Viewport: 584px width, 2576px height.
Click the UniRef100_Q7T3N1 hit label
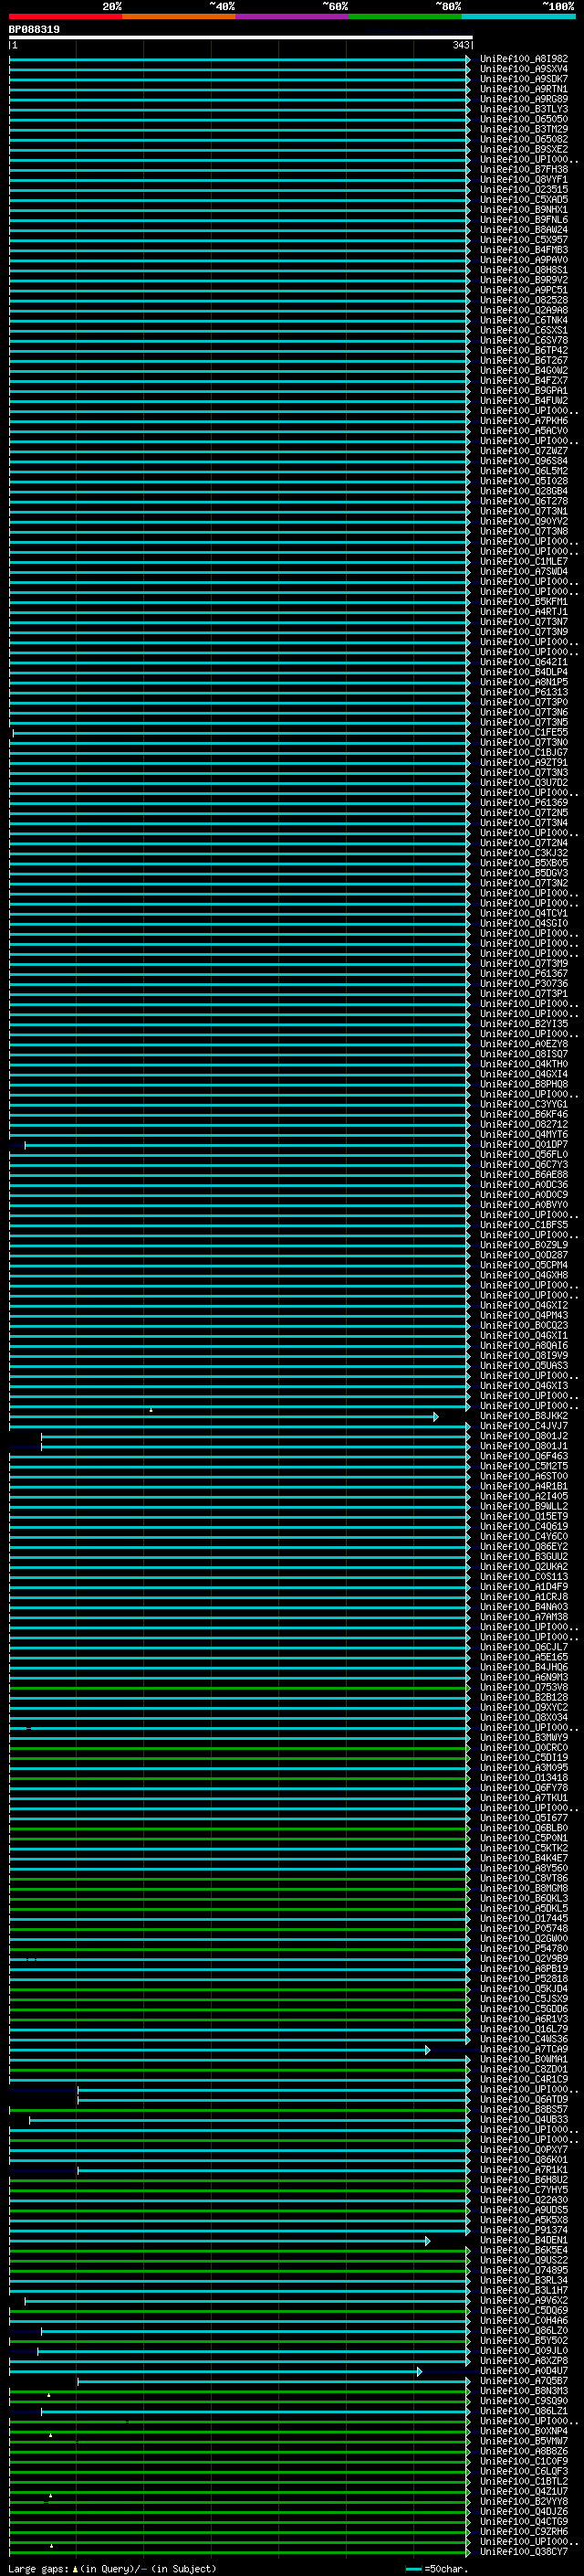[523, 511]
